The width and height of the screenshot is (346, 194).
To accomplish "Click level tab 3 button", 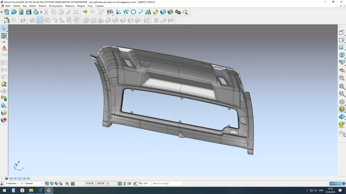I will click(24, 179).
